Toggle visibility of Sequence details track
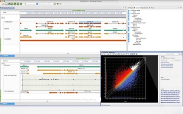Screen dimensions: 183x114 click(x=129, y=27)
